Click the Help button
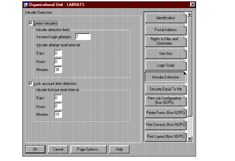The height and width of the screenshot is (161, 235). click(120, 149)
